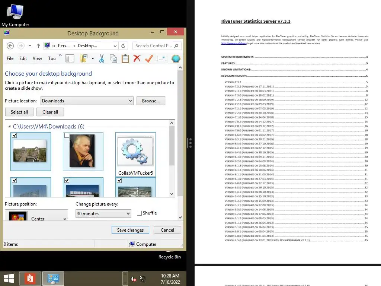This screenshot has width=381, height=286.
Task: Click the red Delete X icon
Action: click(x=137, y=58)
